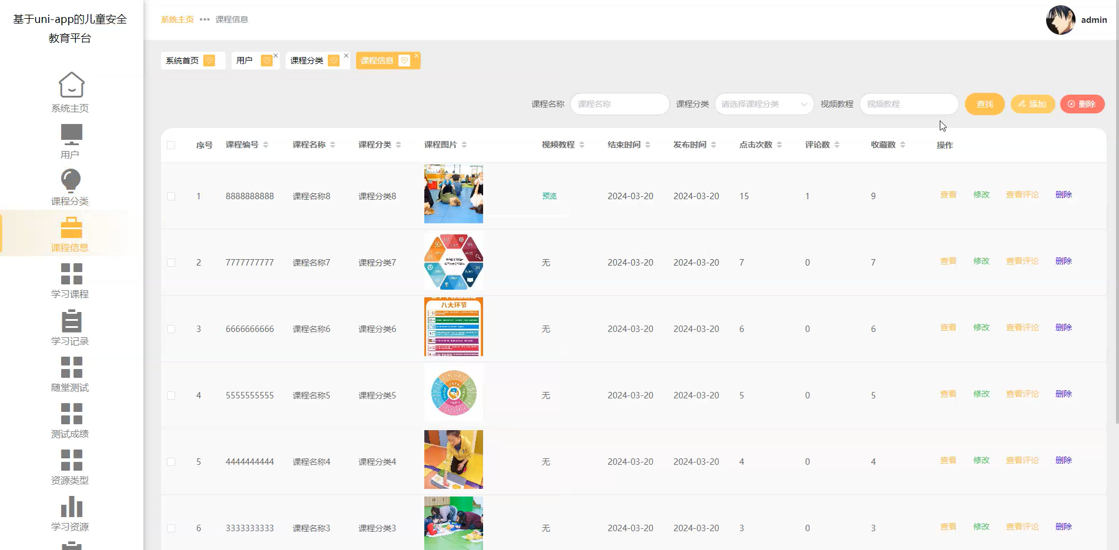Viewport: 1119px width, 550px height.
Task: Close the 课程分类 tab
Action: click(x=346, y=56)
